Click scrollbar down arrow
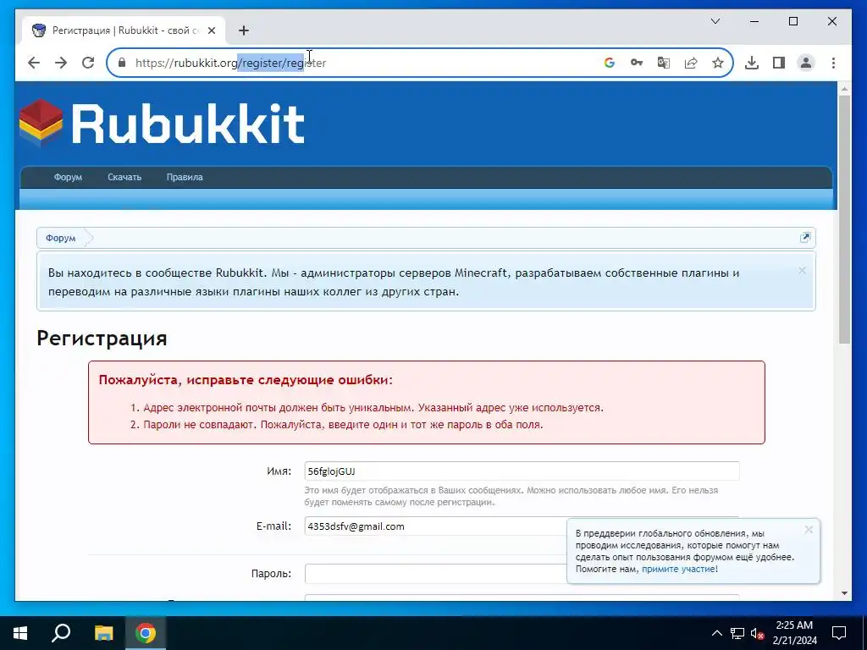The width and height of the screenshot is (867, 650). (844, 593)
